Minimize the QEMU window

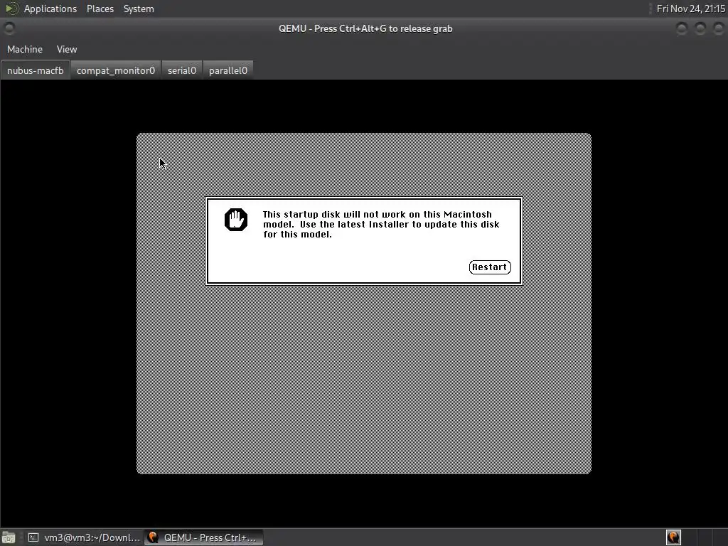pyautogui.click(x=682, y=28)
